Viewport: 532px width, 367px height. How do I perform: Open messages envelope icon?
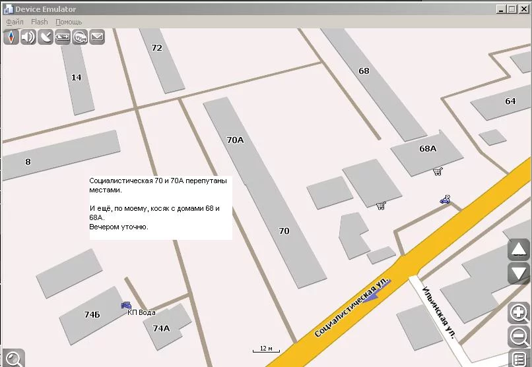click(97, 37)
